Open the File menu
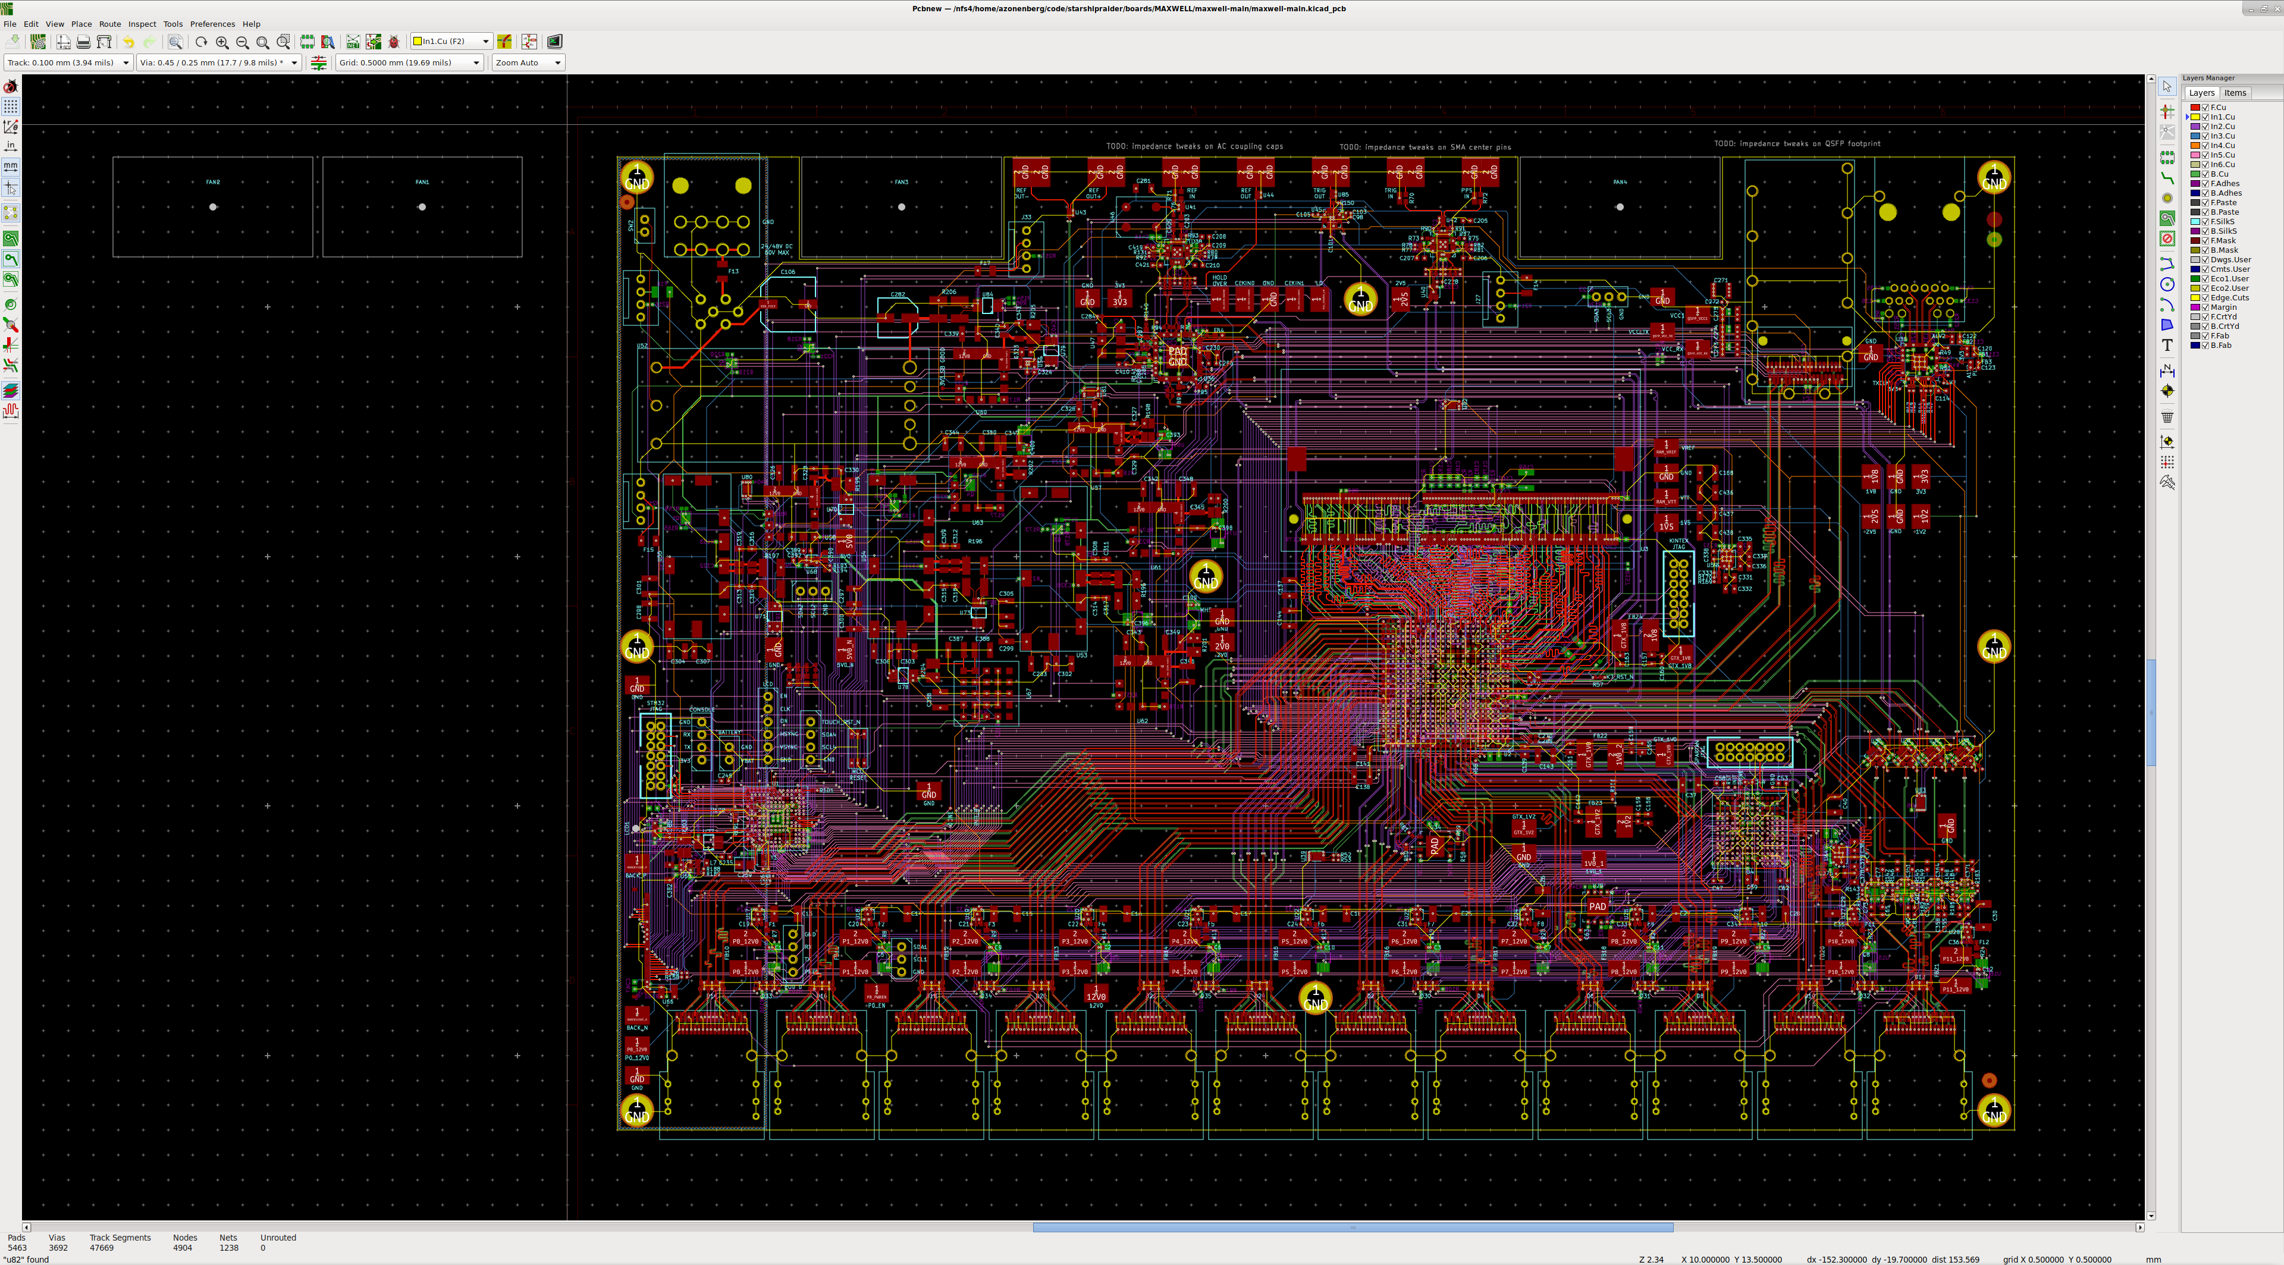 tap(10, 24)
